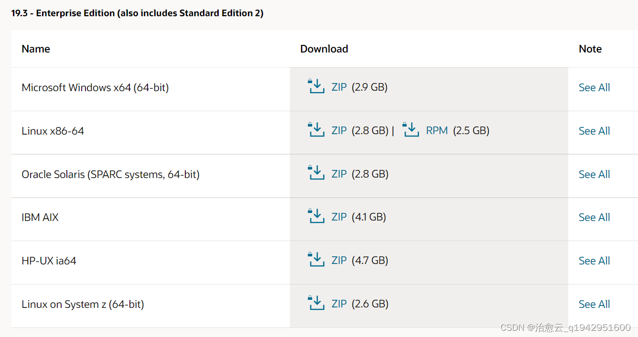
Task: Click download icon for Microsoft Windows x64 ZIP
Action: click(316, 86)
